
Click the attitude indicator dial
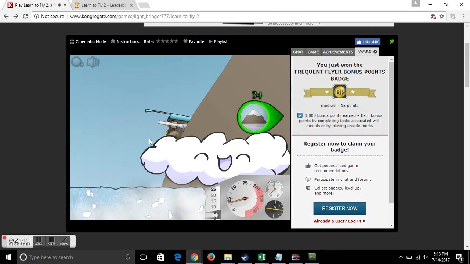pyautogui.click(x=274, y=209)
